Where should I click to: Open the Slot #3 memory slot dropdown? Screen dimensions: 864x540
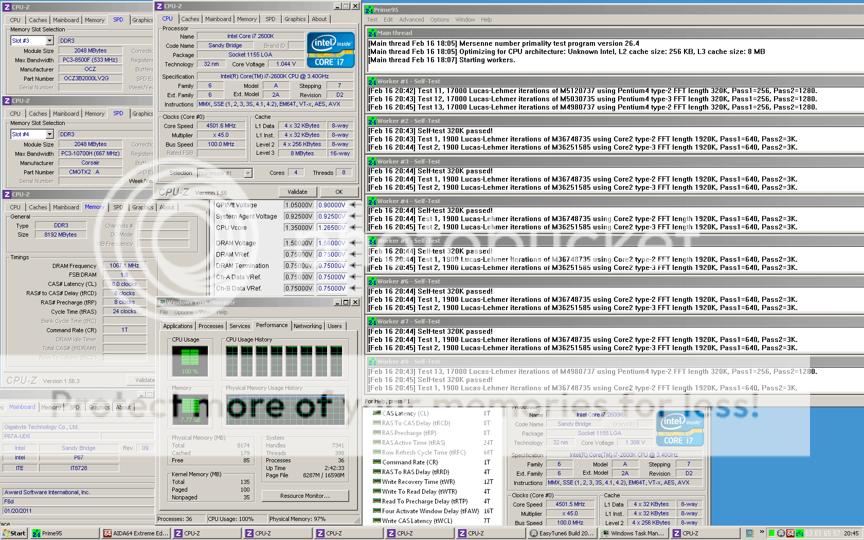coord(49,41)
